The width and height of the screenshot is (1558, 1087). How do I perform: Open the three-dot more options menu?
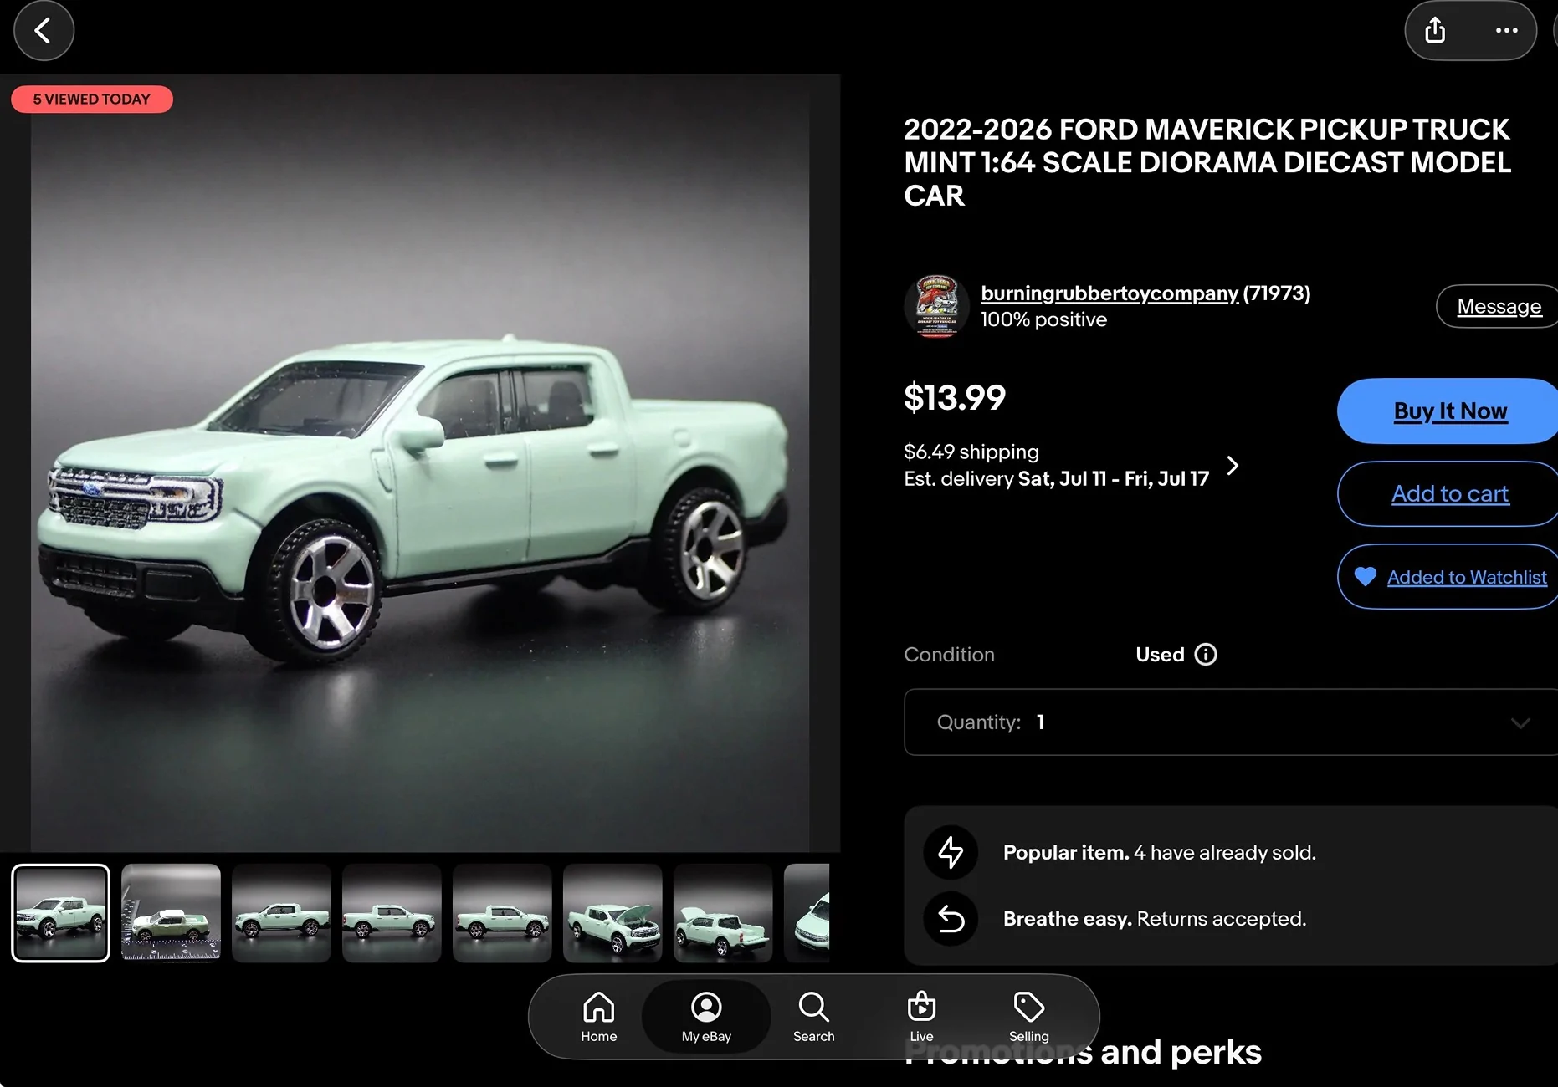click(1506, 31)
